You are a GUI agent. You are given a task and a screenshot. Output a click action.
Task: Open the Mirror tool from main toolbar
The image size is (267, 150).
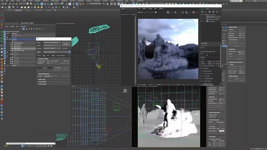pyautogui.click(x=104, y=4)
